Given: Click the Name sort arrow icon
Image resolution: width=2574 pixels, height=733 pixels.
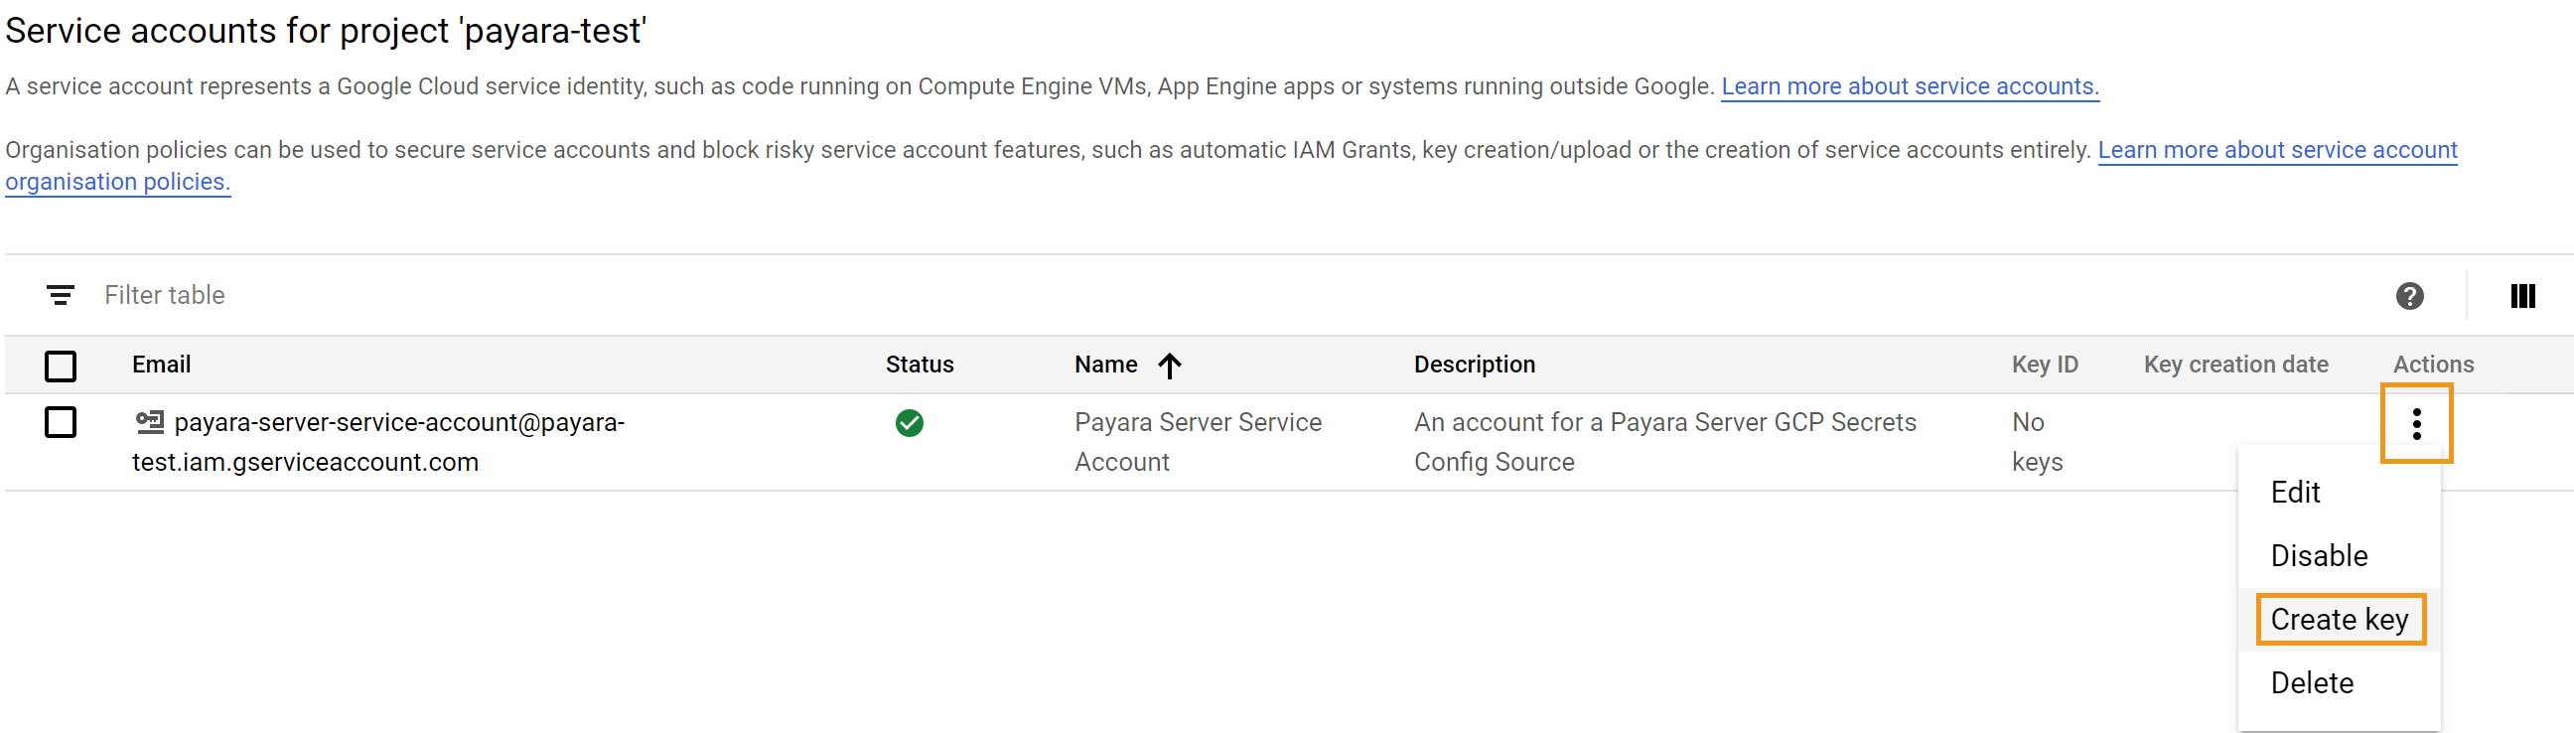Looking at the screenshot, I should tap(1169, 366).
